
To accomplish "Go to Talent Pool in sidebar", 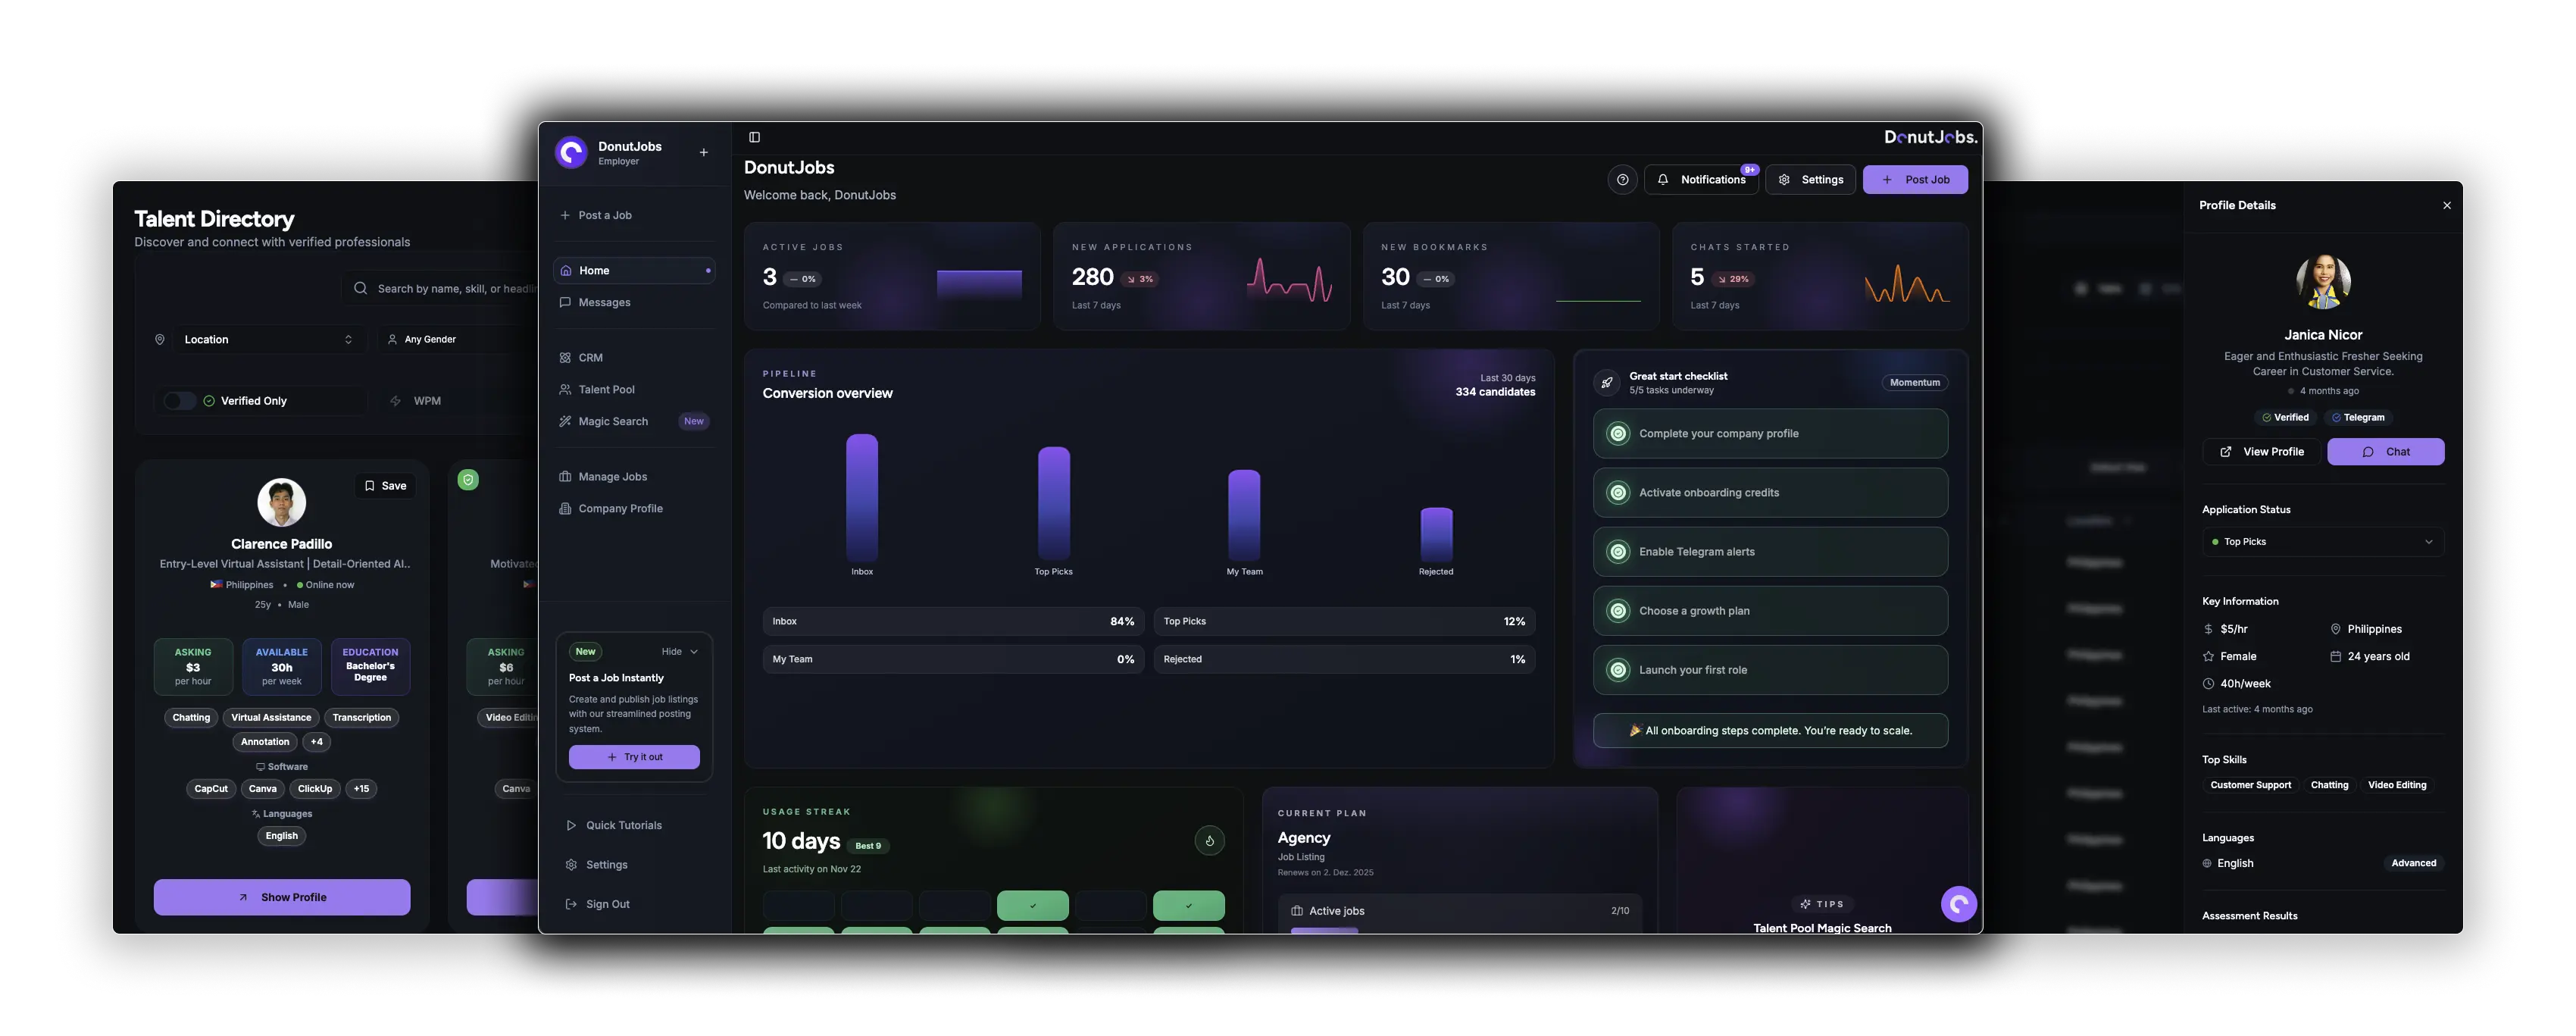I will pyautogui.click(x=606, y=390).
